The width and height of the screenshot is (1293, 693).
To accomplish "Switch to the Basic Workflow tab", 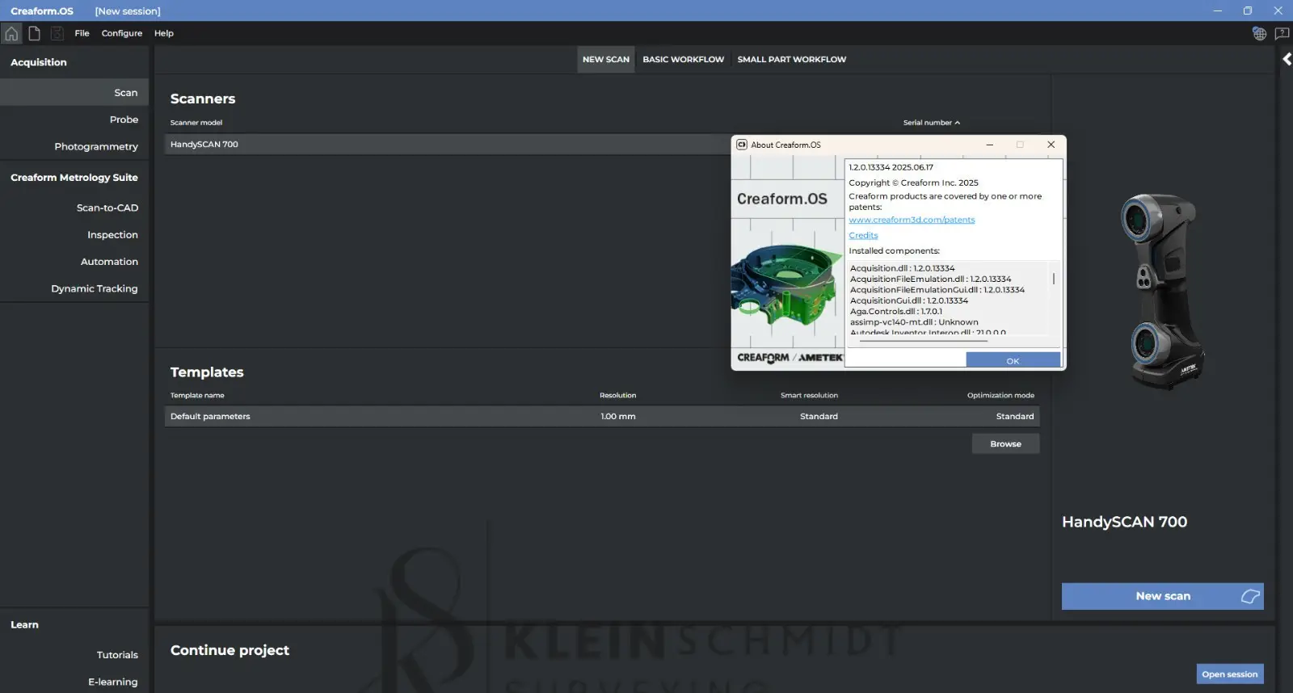I will (683, 59).
